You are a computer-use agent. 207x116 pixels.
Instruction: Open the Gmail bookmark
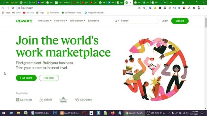point(16,13)
